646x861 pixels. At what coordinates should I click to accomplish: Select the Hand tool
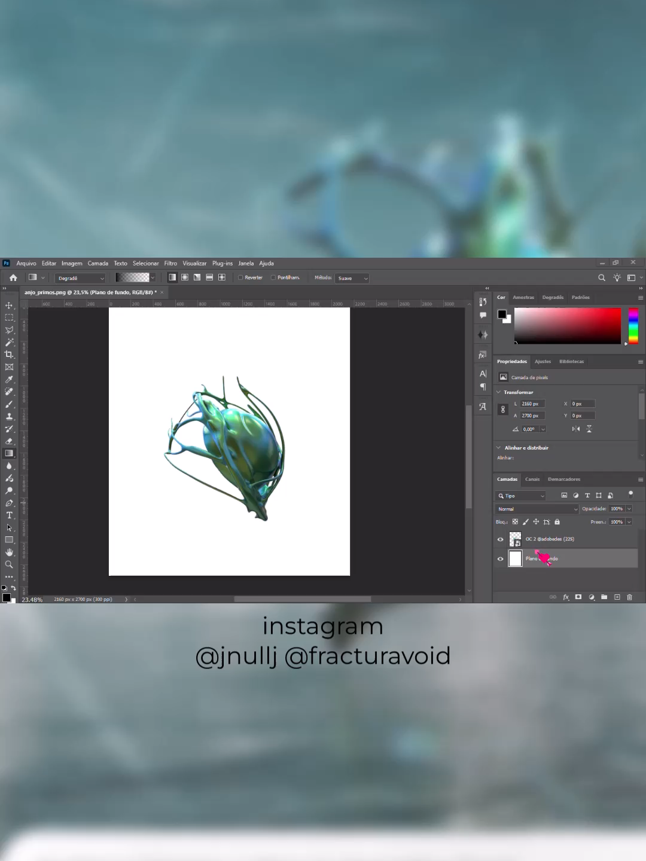coord(9,552)
